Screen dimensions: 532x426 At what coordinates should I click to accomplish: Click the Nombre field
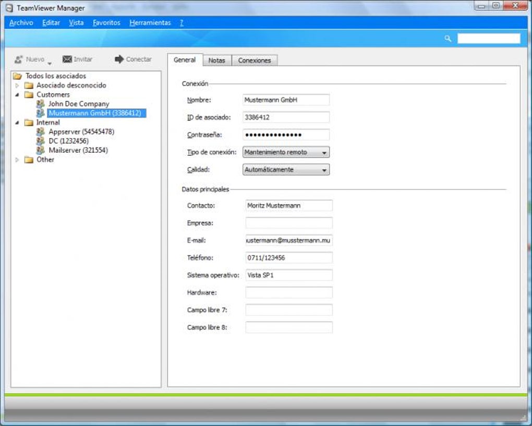[x=286, y=100]
